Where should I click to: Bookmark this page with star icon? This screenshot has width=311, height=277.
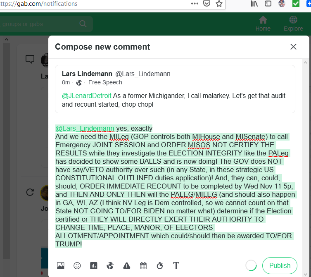tap(219, 4)
